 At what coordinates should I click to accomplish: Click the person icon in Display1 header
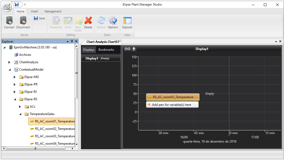point(134,49)
